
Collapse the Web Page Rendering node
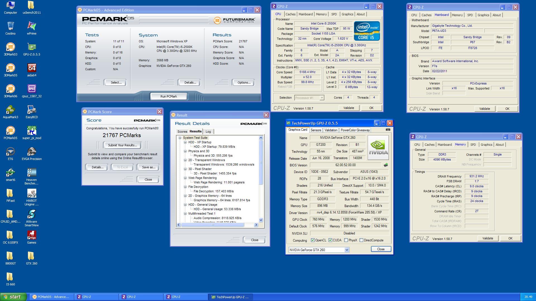(185, 178)
